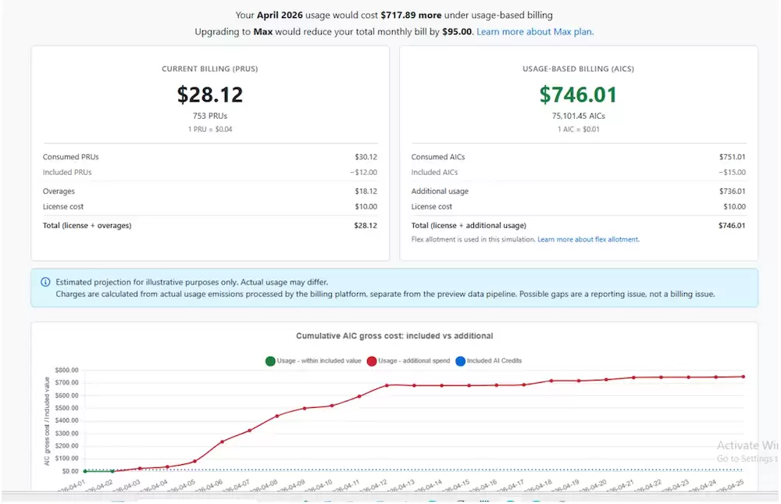Select the Overages row in current billing
The height and width of the screenshot is (504, 781).
coord(209,191)
